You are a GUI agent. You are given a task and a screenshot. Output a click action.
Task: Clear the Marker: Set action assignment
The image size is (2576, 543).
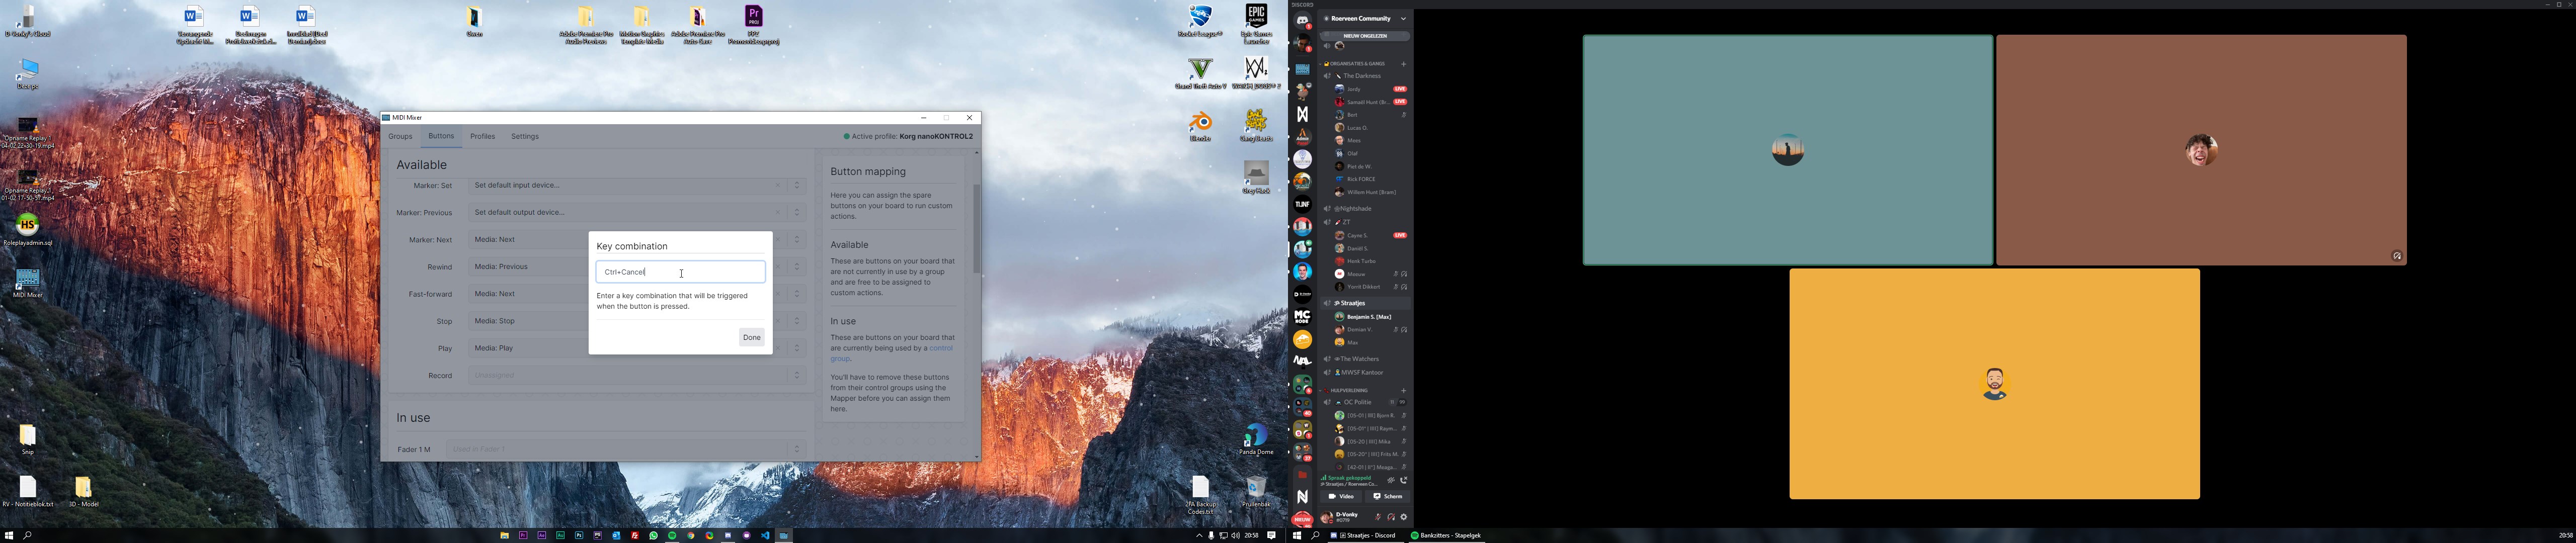(778, 186)
